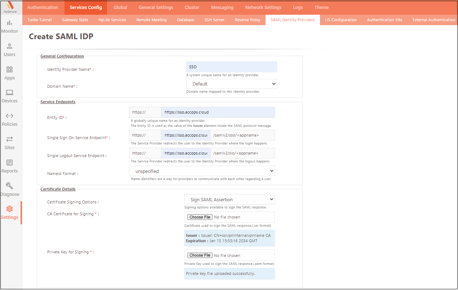Open the Devices sidebar icon
Screen dimensions: 458x290
pyautogui.click(x=10, y=93)
